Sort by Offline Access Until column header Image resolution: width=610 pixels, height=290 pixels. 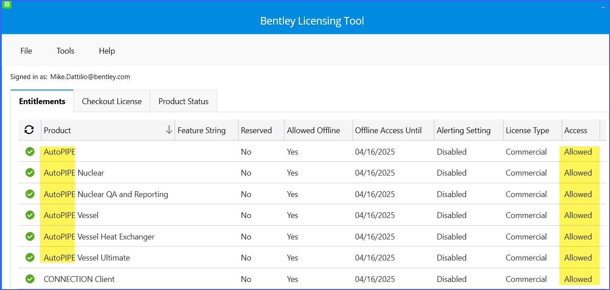pos(388,130)
